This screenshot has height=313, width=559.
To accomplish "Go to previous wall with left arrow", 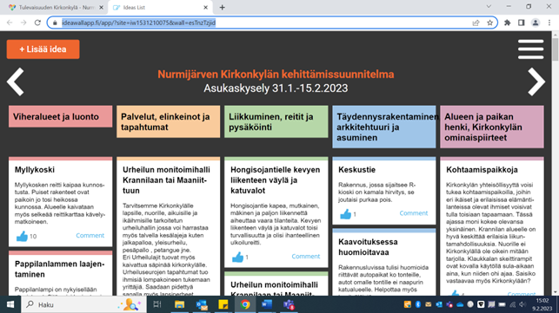I will tap(16, 82).
